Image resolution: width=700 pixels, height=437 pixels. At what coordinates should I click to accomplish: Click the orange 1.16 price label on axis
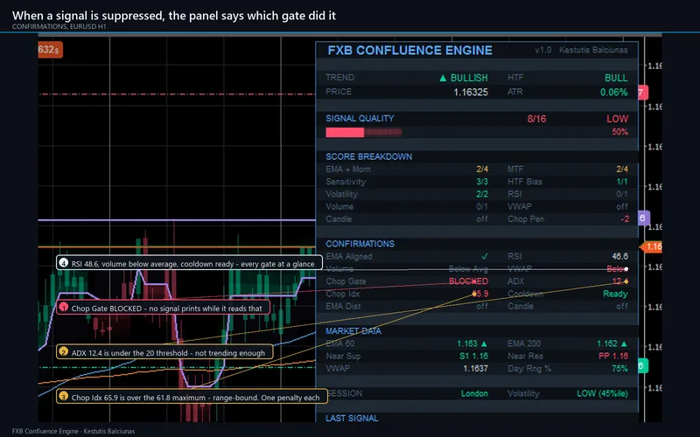click(x=652, y=246)
